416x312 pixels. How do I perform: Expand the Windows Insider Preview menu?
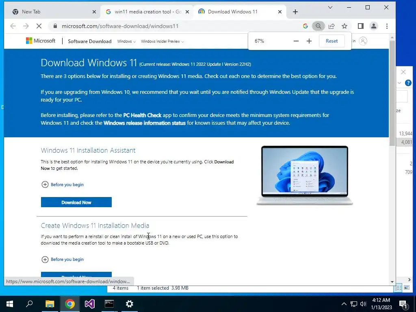(x=162, y=41)
